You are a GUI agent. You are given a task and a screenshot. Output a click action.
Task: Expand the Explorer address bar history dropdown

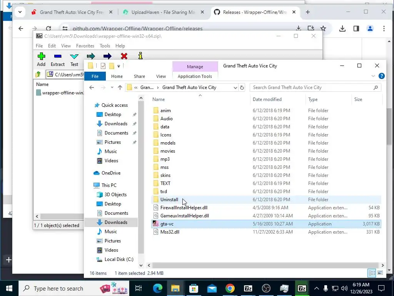235,87
